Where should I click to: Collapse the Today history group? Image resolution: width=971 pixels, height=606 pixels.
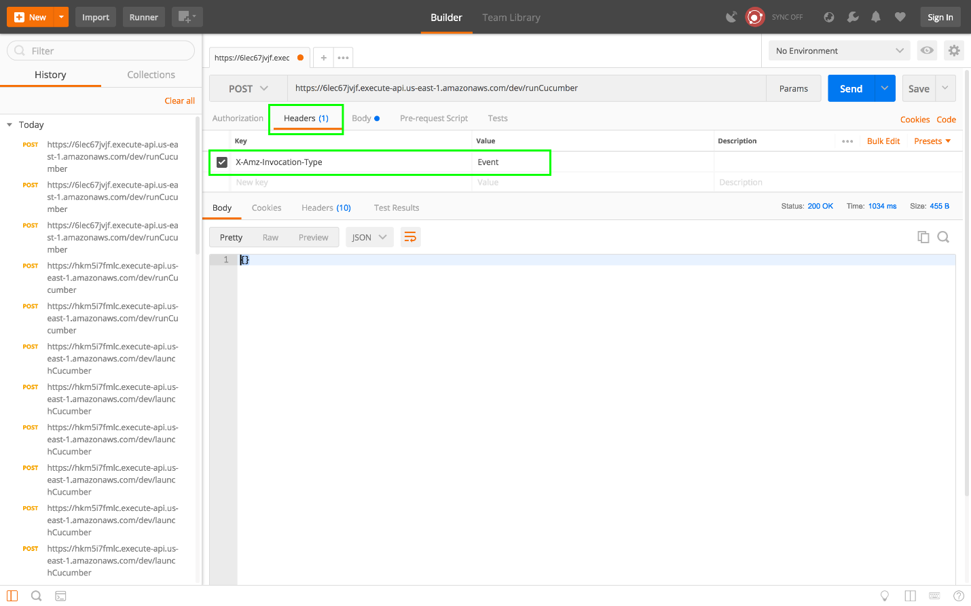[10, 125]
